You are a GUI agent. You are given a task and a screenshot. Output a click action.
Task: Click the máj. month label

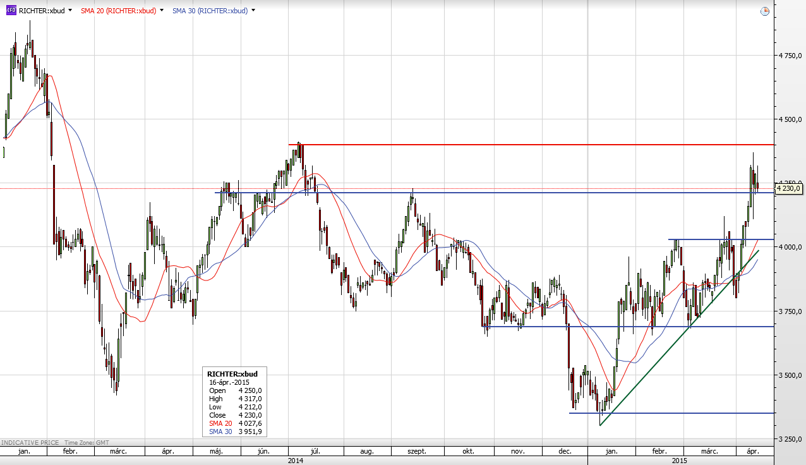click(x=216, y=452)
